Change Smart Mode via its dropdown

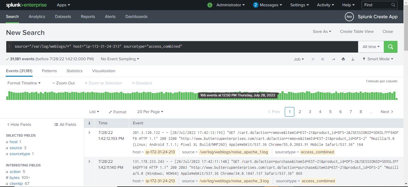tap(378, 59)
